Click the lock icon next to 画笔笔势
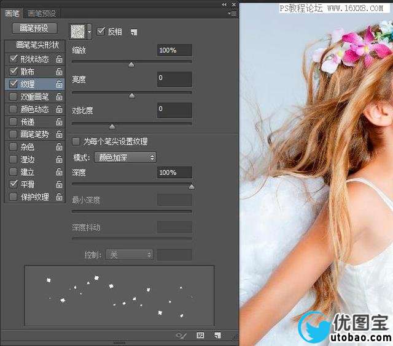Viewport: 393px width, 346px height. [59, 134]
